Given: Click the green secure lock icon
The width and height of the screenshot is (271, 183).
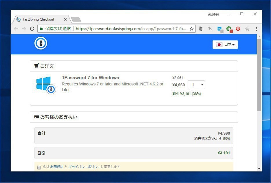Looking at the screenshot, I should (41, 29).
